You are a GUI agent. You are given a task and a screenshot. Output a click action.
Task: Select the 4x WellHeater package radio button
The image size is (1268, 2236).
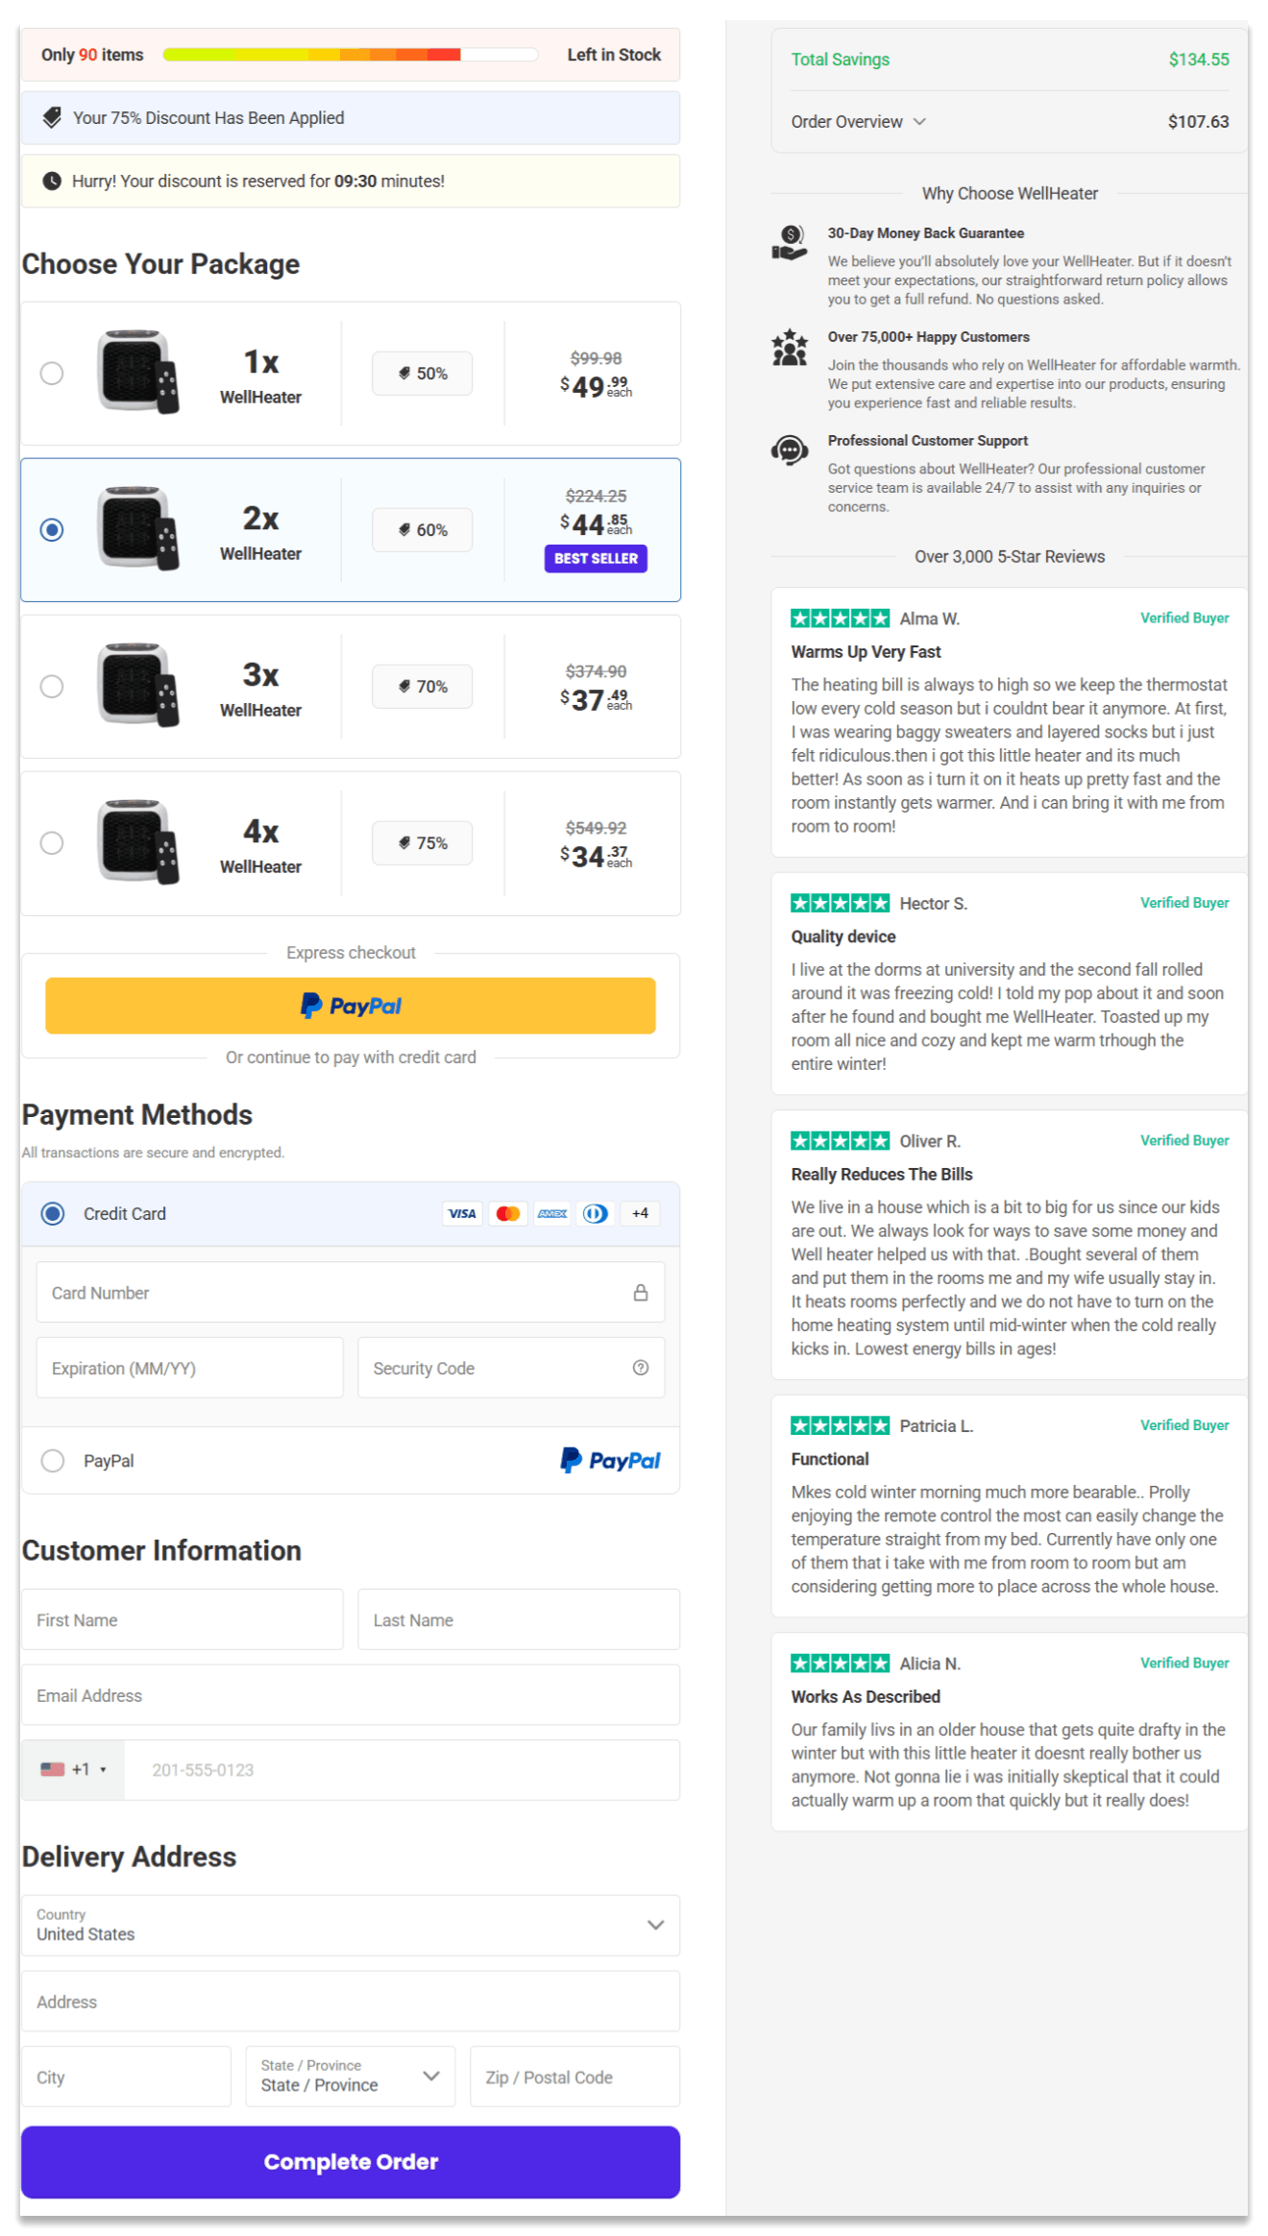point(52,842)
